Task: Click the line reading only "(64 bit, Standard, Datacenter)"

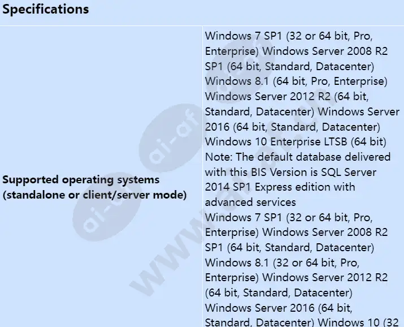Action: (x=279, y=292)
